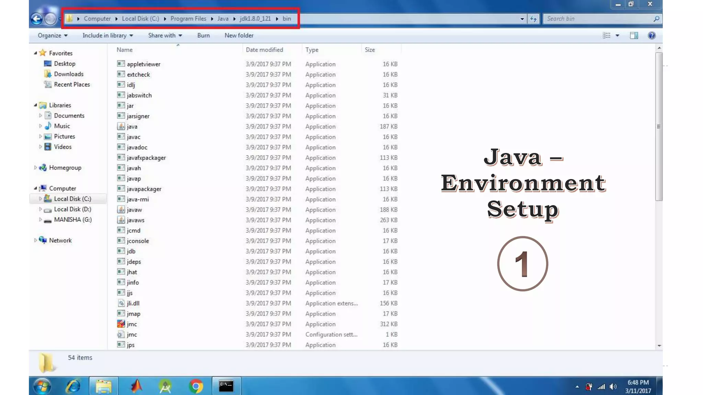The width and height of the screenshot is (703, 395).
Task: Click in the Search bin field
Action: point(597,19)
